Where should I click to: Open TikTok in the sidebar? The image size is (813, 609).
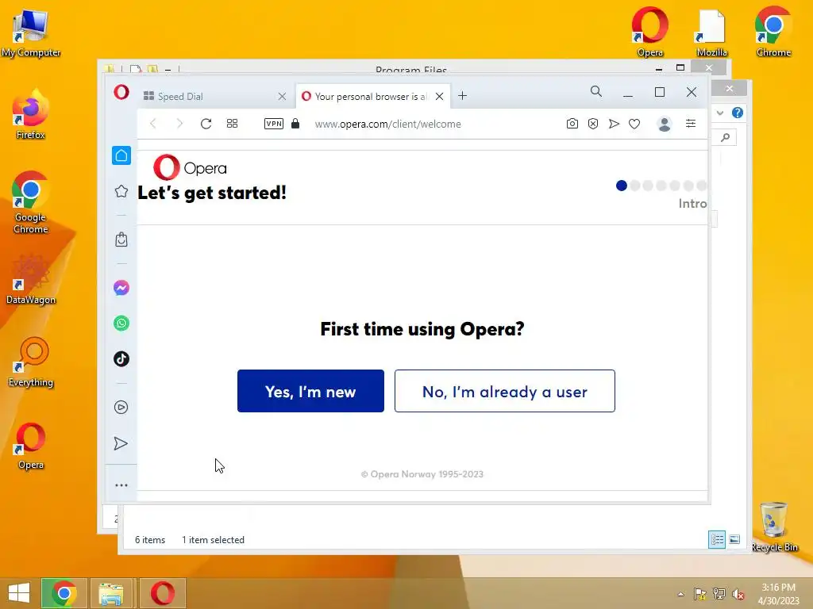click(121, 359)
